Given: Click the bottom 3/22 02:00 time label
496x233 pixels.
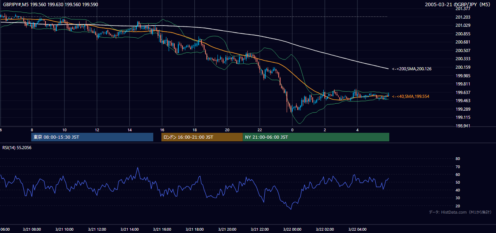Looking at the screenshot, I should click(325, 229).
